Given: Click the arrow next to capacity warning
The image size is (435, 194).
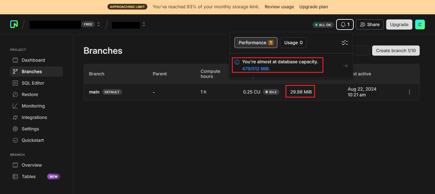Looking at the screenshot, I should (x=345, y=66).
